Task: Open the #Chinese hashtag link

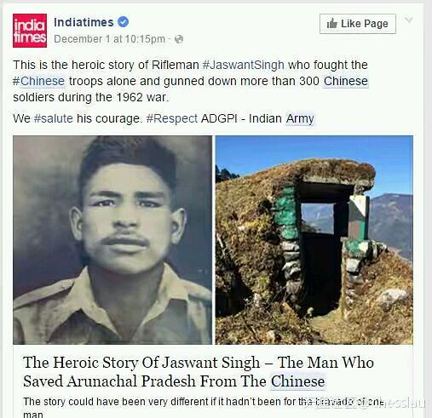Action: (39, 81)
